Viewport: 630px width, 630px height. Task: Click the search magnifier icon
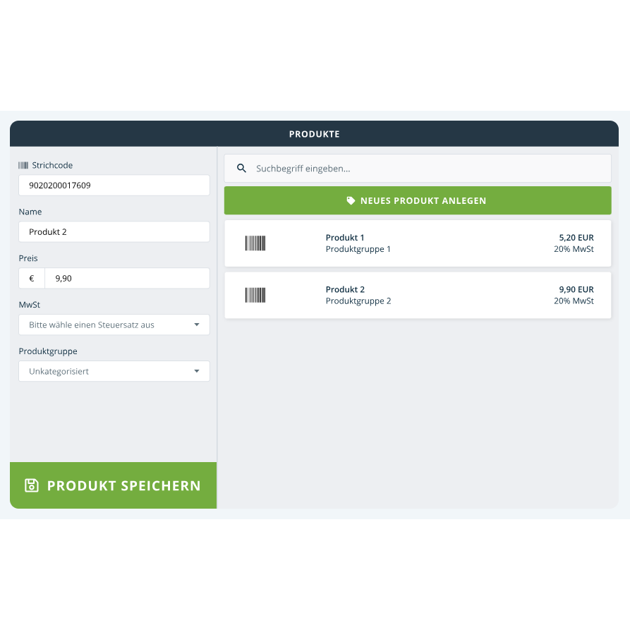[241, 169]
